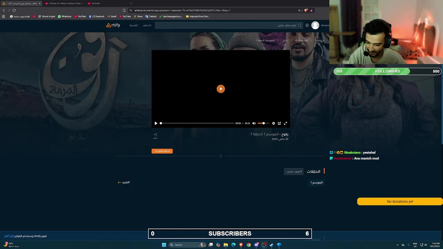Reload the page with the refresh icon

(x=14, y=10)
